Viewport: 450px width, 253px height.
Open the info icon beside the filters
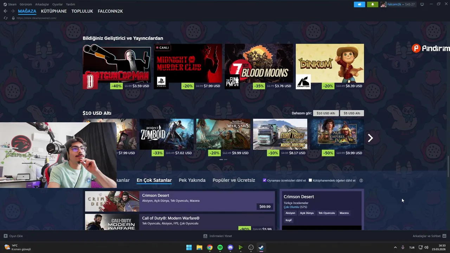tap(361, 181)
